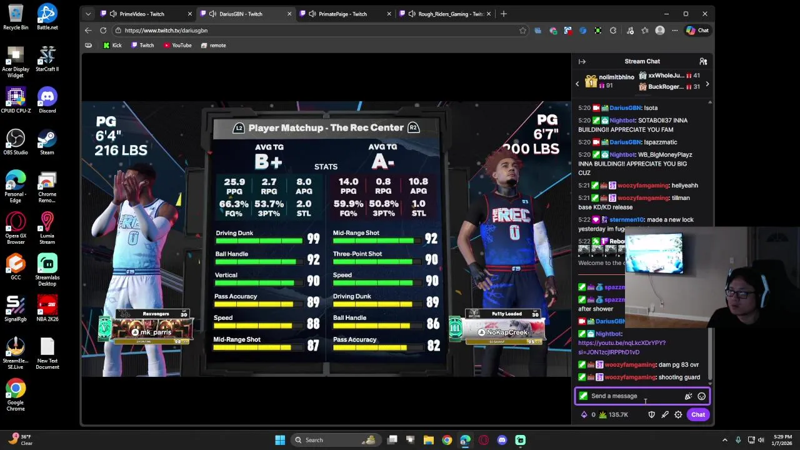Switch to the PrimatePaige - Twitch tab
800x450 pixels.
click(344, 14)
